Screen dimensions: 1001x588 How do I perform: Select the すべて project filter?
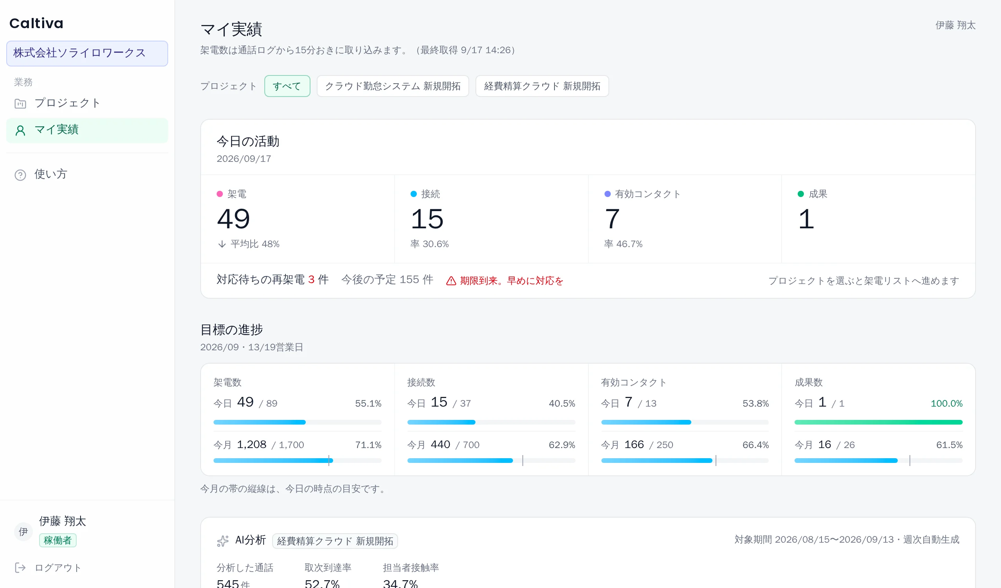click(287, 86)
